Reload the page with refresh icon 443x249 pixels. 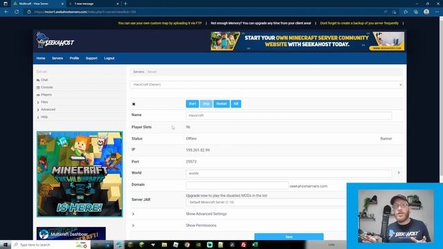tap(17, 12)
